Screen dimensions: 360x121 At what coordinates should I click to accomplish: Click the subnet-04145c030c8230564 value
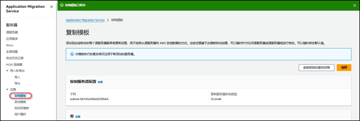point(89,99)
